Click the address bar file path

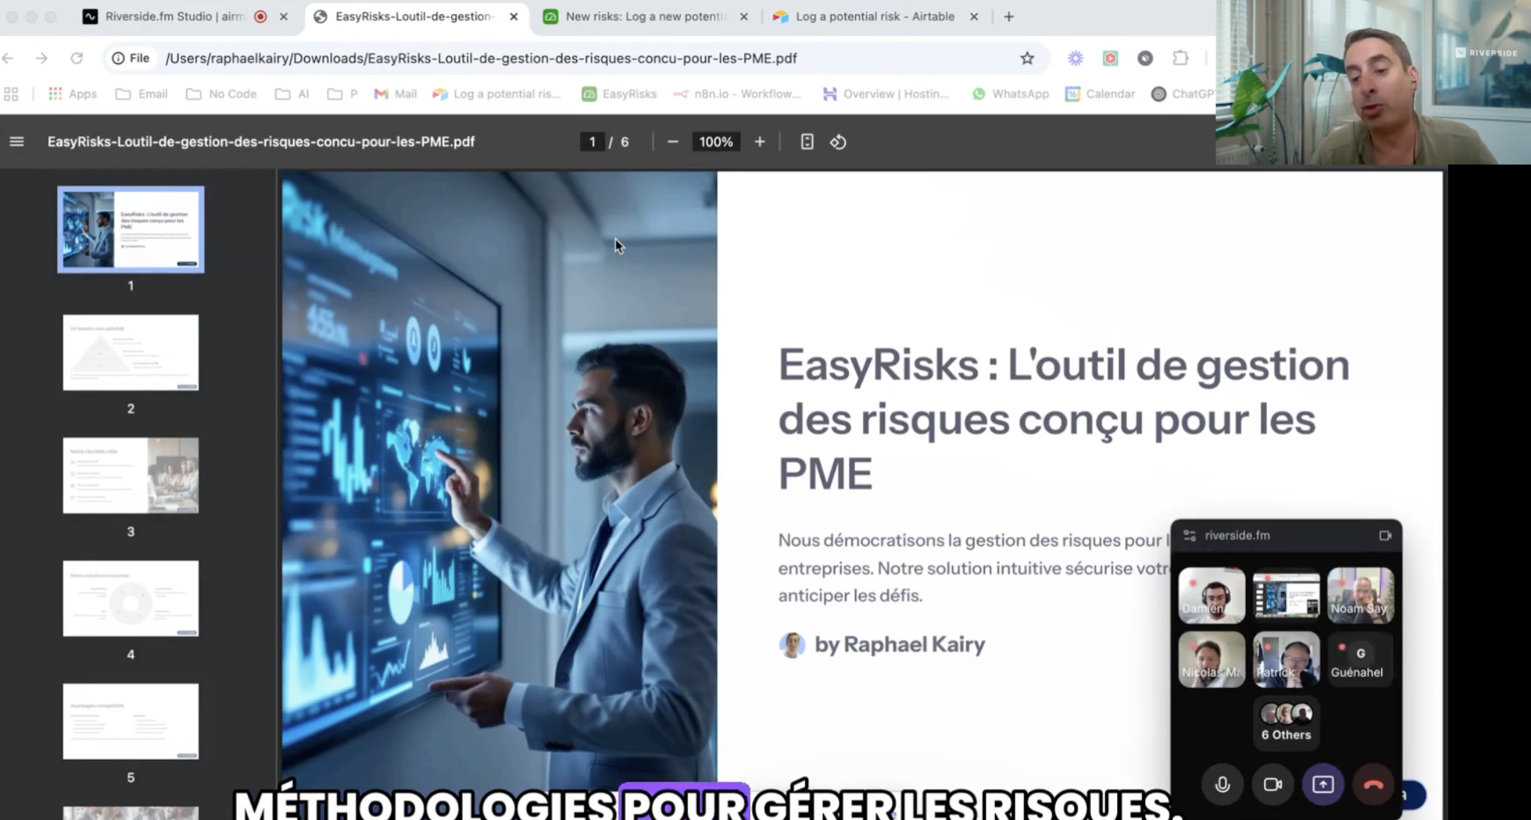[x=481, y=59]
